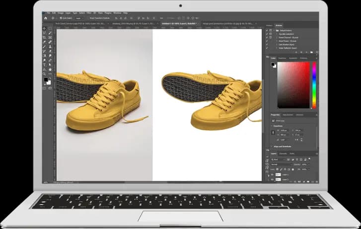Click the Width field in Properties Transform
The height and width of the screenshot is (229, 361).
pyautogui.click(x=285, y=130)
